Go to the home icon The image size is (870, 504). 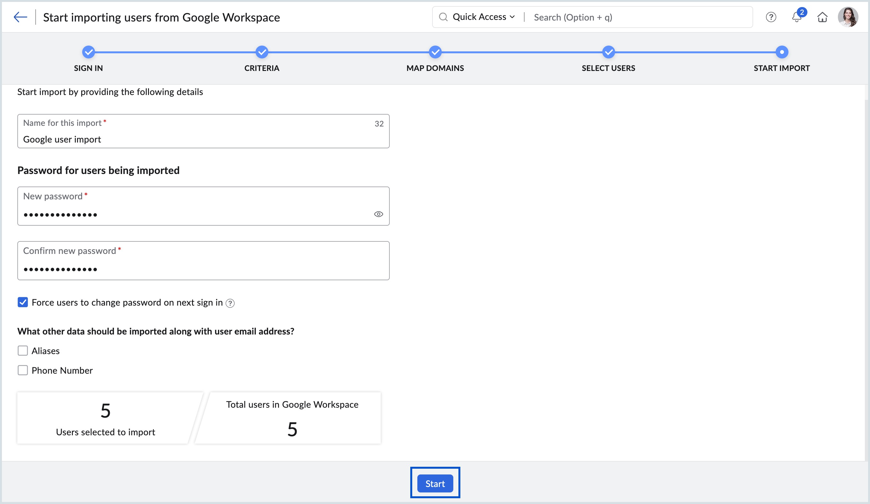coord(822,17)
